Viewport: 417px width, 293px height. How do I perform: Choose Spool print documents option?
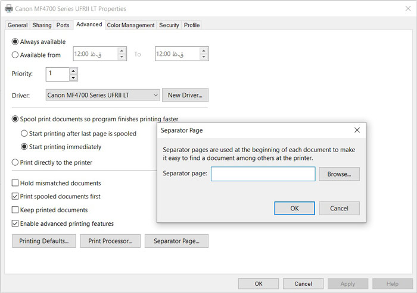point(15,119)
